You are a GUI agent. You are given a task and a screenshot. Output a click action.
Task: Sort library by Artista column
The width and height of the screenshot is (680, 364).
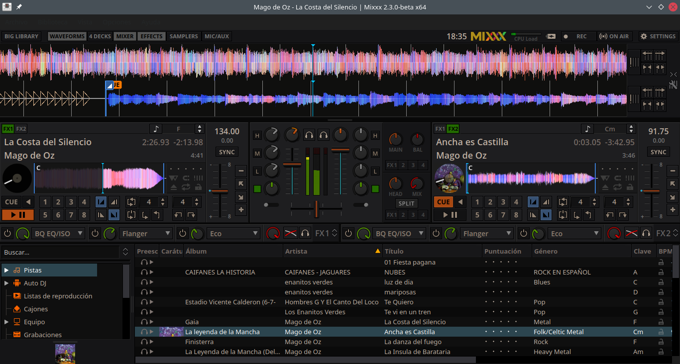tap(333, 251)
